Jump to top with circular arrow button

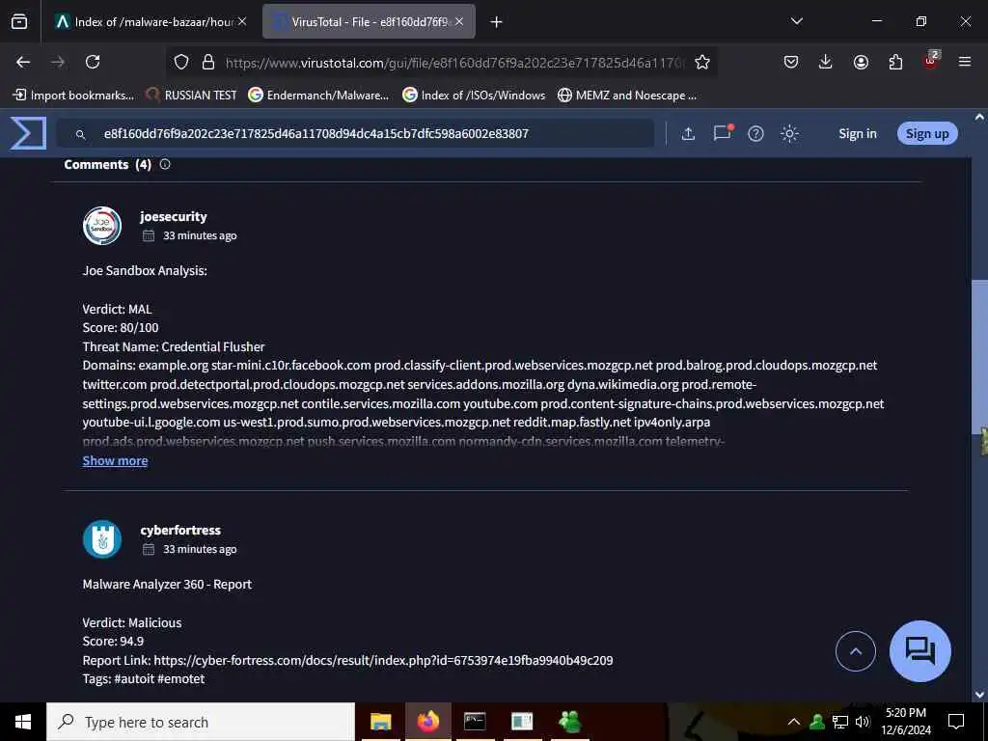[x=855, y=651]
